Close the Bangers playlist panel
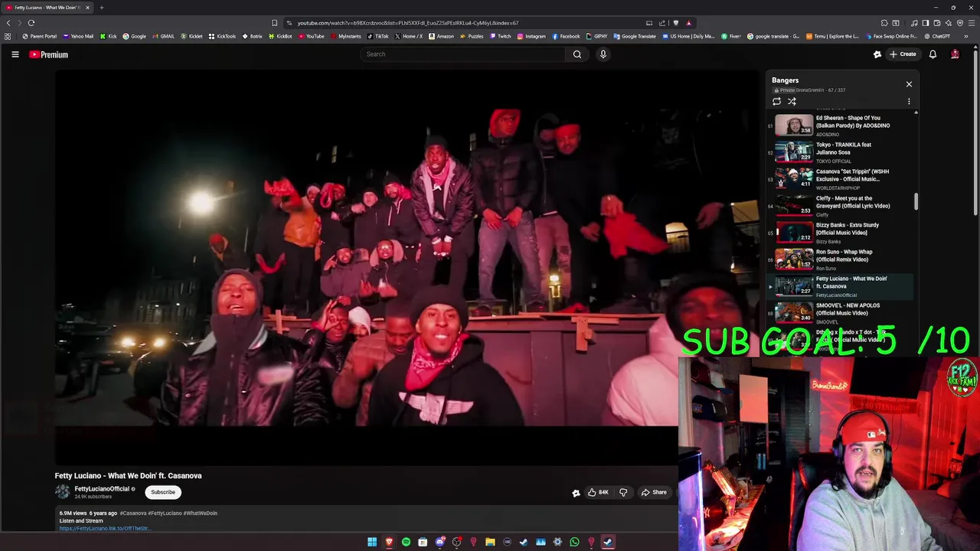The height and width of the screenshot is (551, 980). (909, 84)
